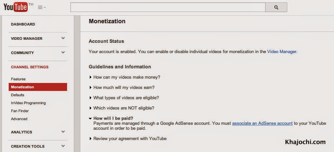
Task: Expand the Creation Tools chevron
Action: [x=63, y=146]
